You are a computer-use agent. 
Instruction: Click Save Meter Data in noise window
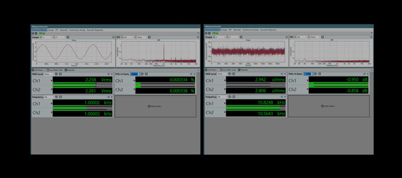pos(228,70)
